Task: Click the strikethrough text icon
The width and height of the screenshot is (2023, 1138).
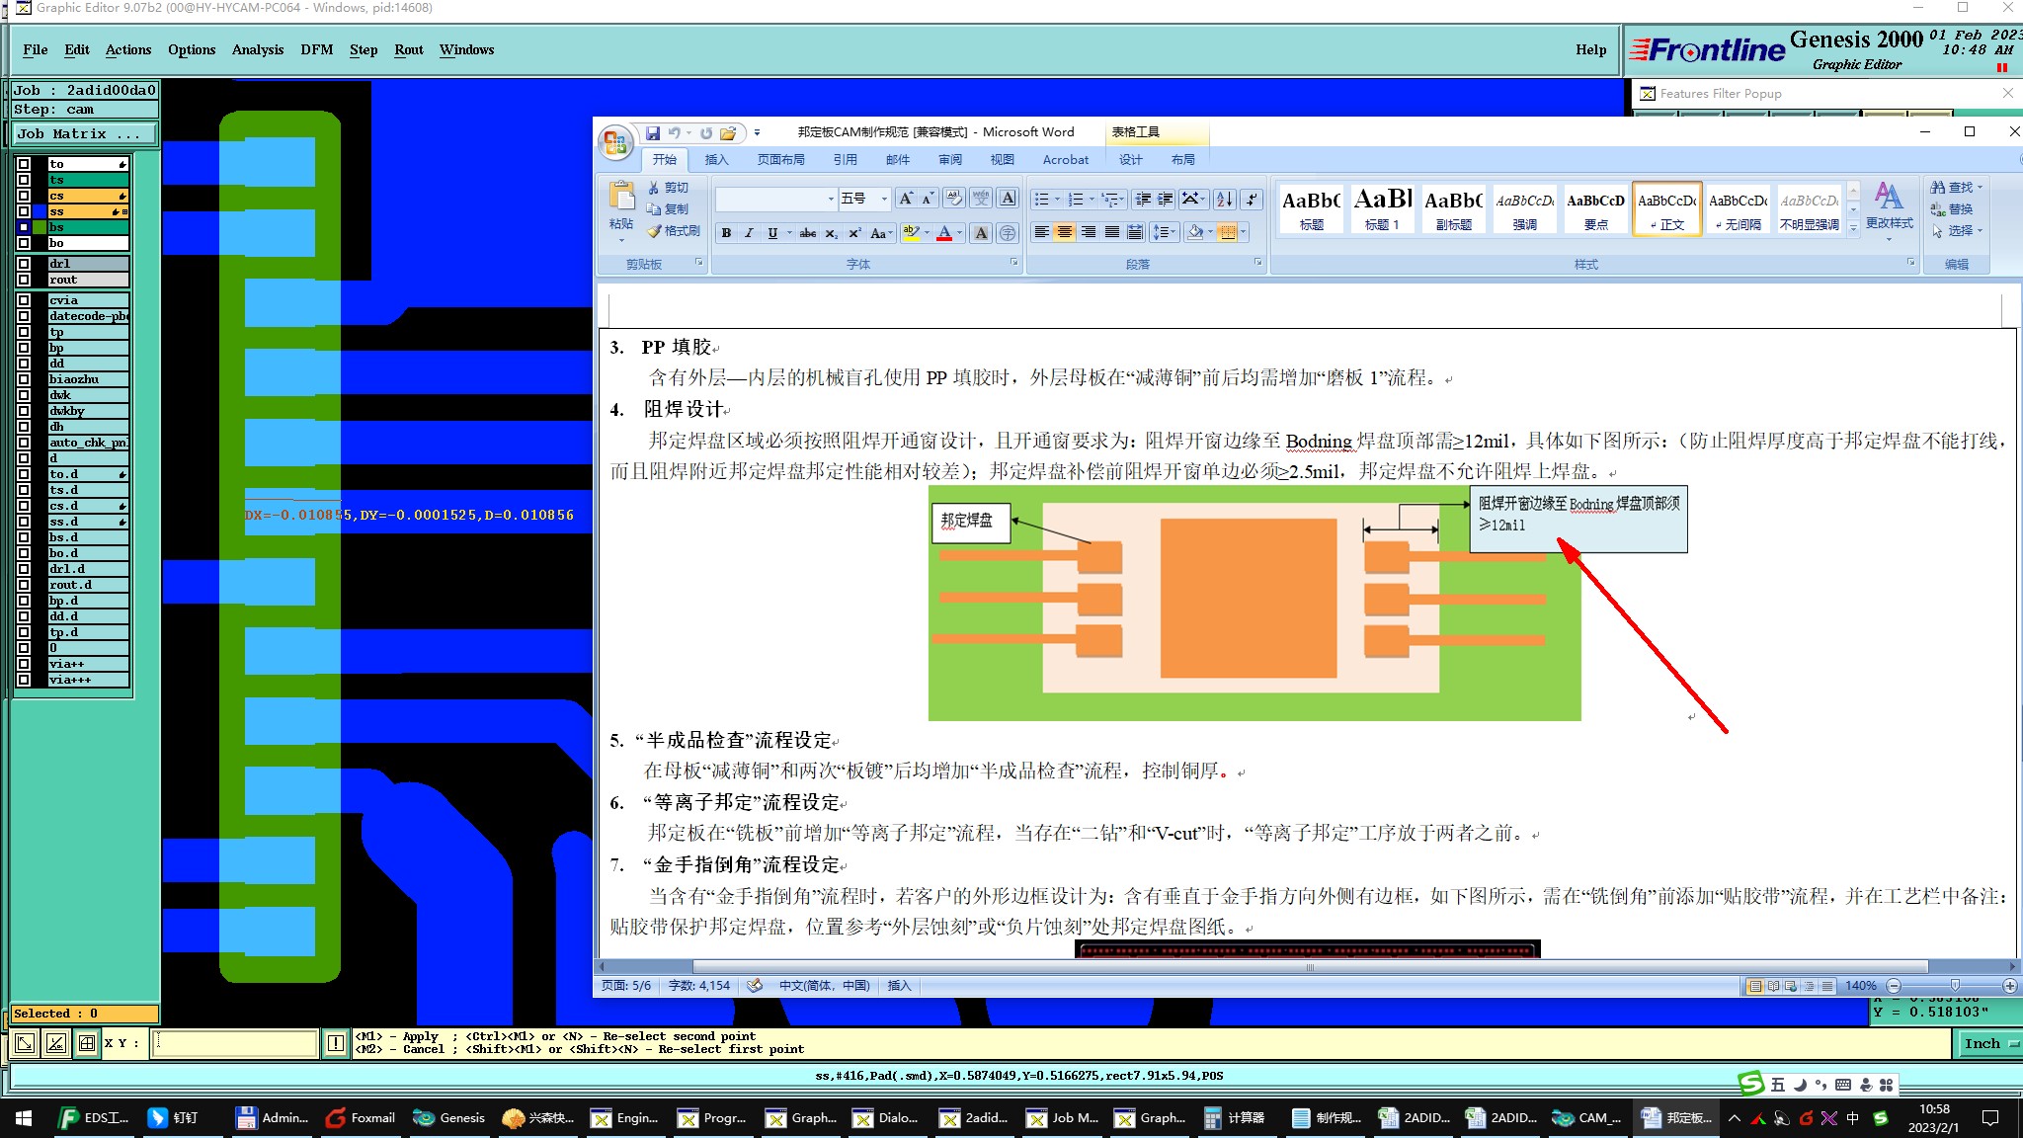Action: 807,233
